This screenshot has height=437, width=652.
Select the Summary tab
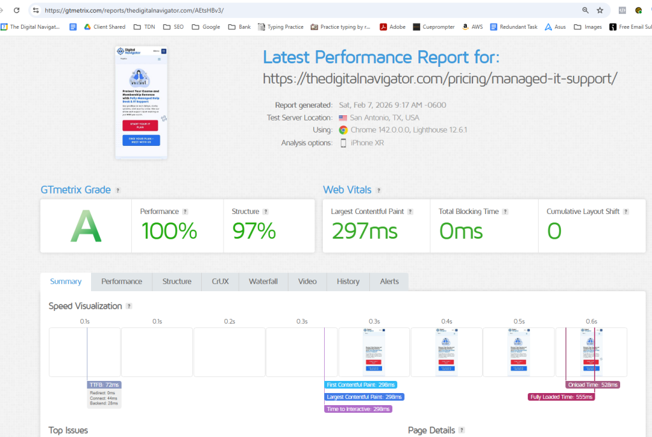66,282
